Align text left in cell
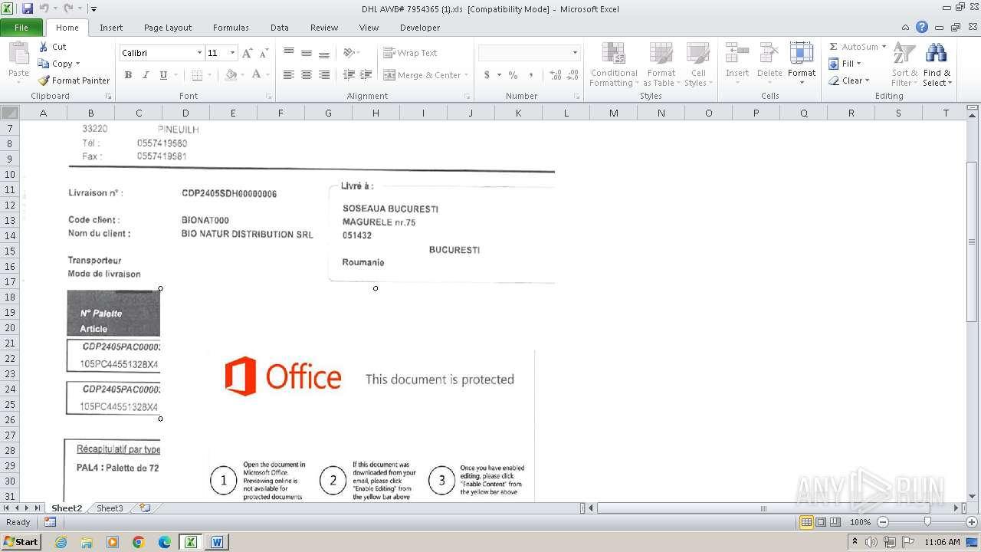Image resolution: width=981 pixels, height=552 pixels. (x=289, y=75)
